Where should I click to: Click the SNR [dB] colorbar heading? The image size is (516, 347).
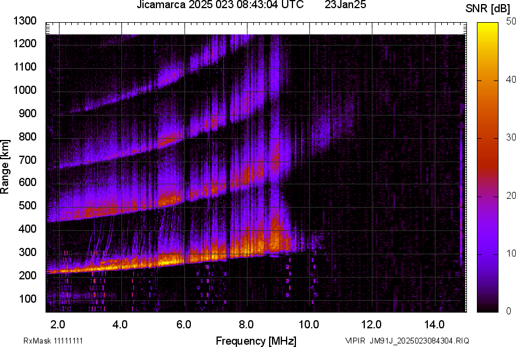point(489,9)
